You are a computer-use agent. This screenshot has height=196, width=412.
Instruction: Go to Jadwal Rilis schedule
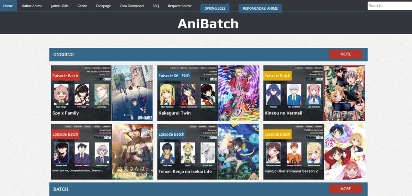tap(60, 6)
